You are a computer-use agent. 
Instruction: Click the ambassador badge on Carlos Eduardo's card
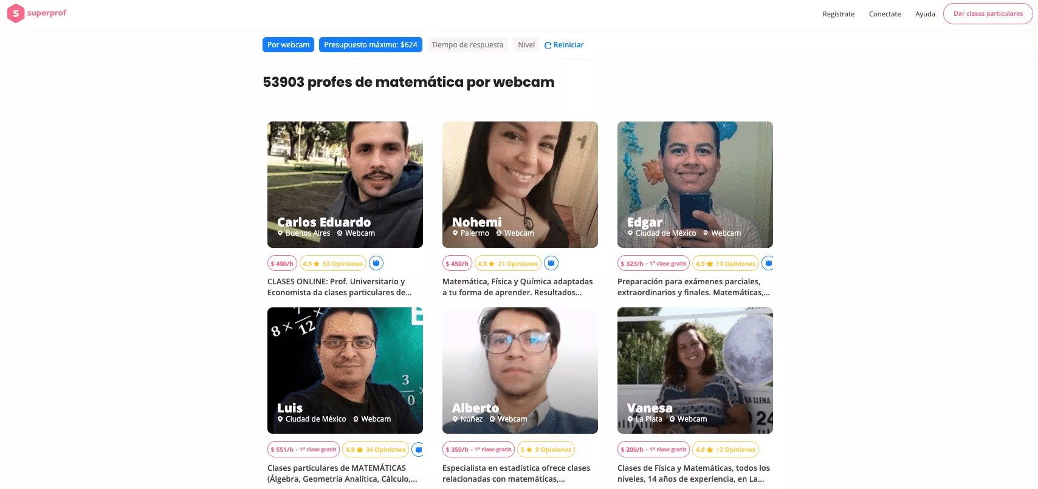point(376,263)
